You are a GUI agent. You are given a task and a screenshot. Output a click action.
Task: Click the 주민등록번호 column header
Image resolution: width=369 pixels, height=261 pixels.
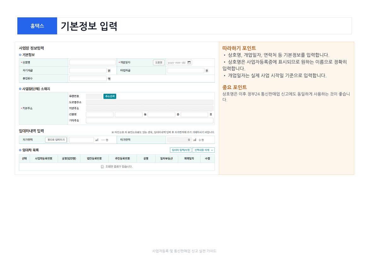click(x=122, y=158)
